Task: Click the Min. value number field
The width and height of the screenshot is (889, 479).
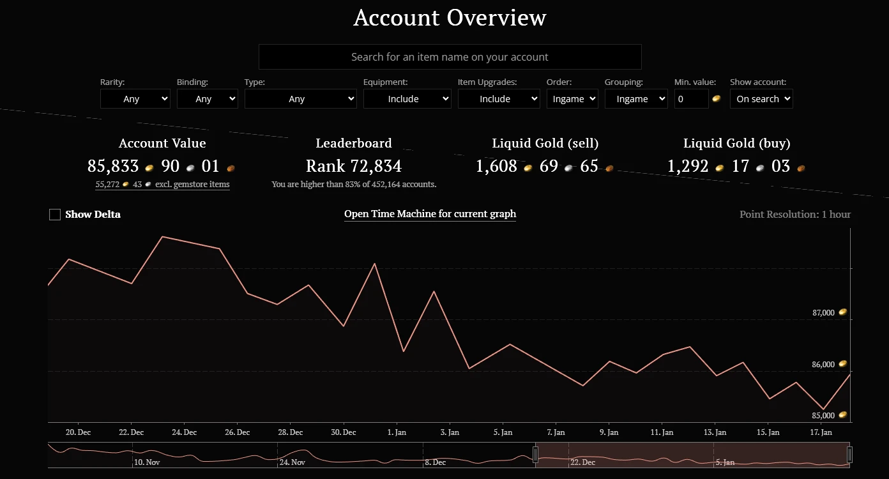Action: click(691, 99)
